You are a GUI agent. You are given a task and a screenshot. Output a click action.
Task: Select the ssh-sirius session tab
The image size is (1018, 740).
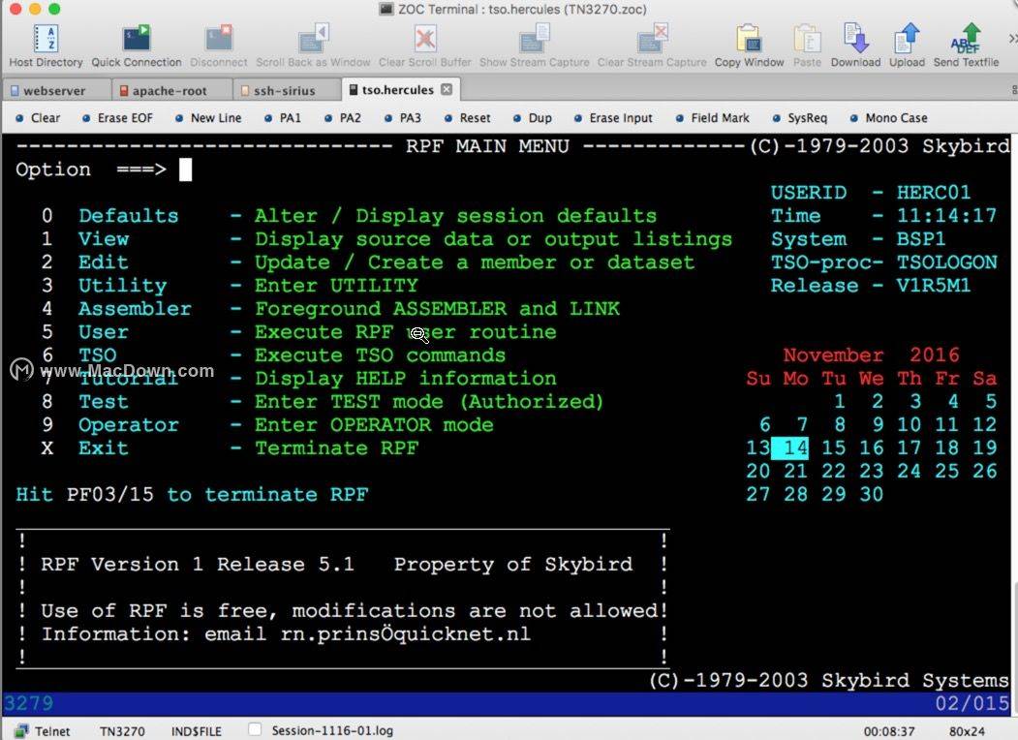point(284,90)
